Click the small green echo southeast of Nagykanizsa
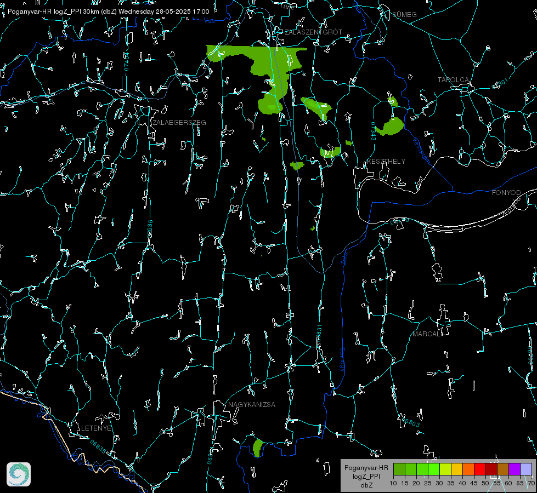The width and height of the screenshot is (537, 493). 258,448
